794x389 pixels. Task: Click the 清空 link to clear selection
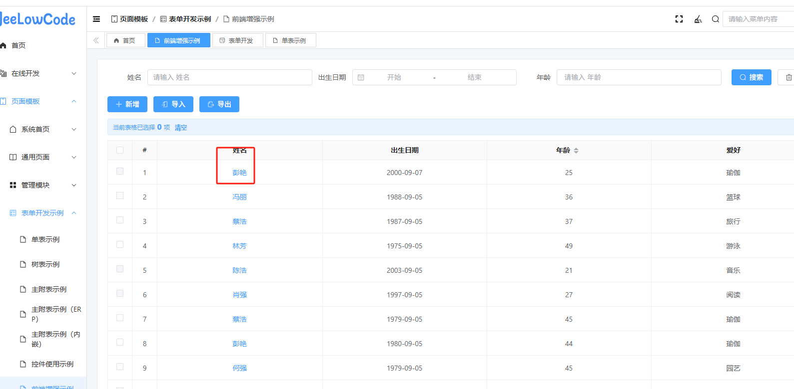[180, 128]
